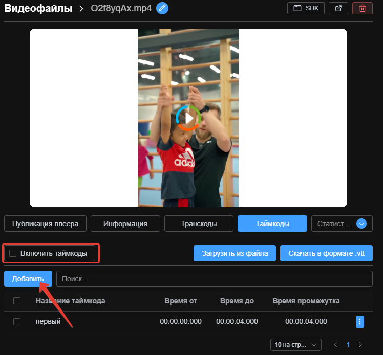
Task: Click the pencil icon to rename O2f8yqAx.mp4
Action: pos(162,8)
